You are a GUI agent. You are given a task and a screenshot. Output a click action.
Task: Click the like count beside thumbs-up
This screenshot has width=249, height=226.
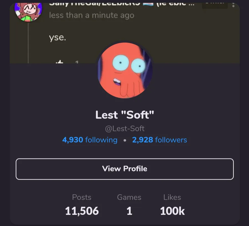point(77,62)
